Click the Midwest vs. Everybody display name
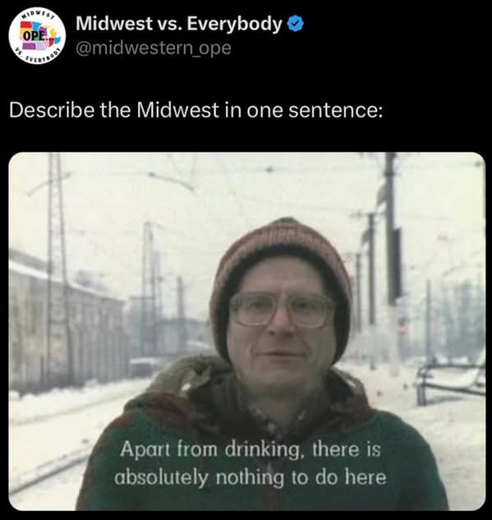 pyautogui.click(x=179, y=24)
